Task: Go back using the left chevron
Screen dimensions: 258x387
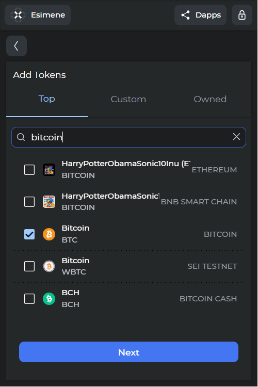Action: click(x=17, y=46)
